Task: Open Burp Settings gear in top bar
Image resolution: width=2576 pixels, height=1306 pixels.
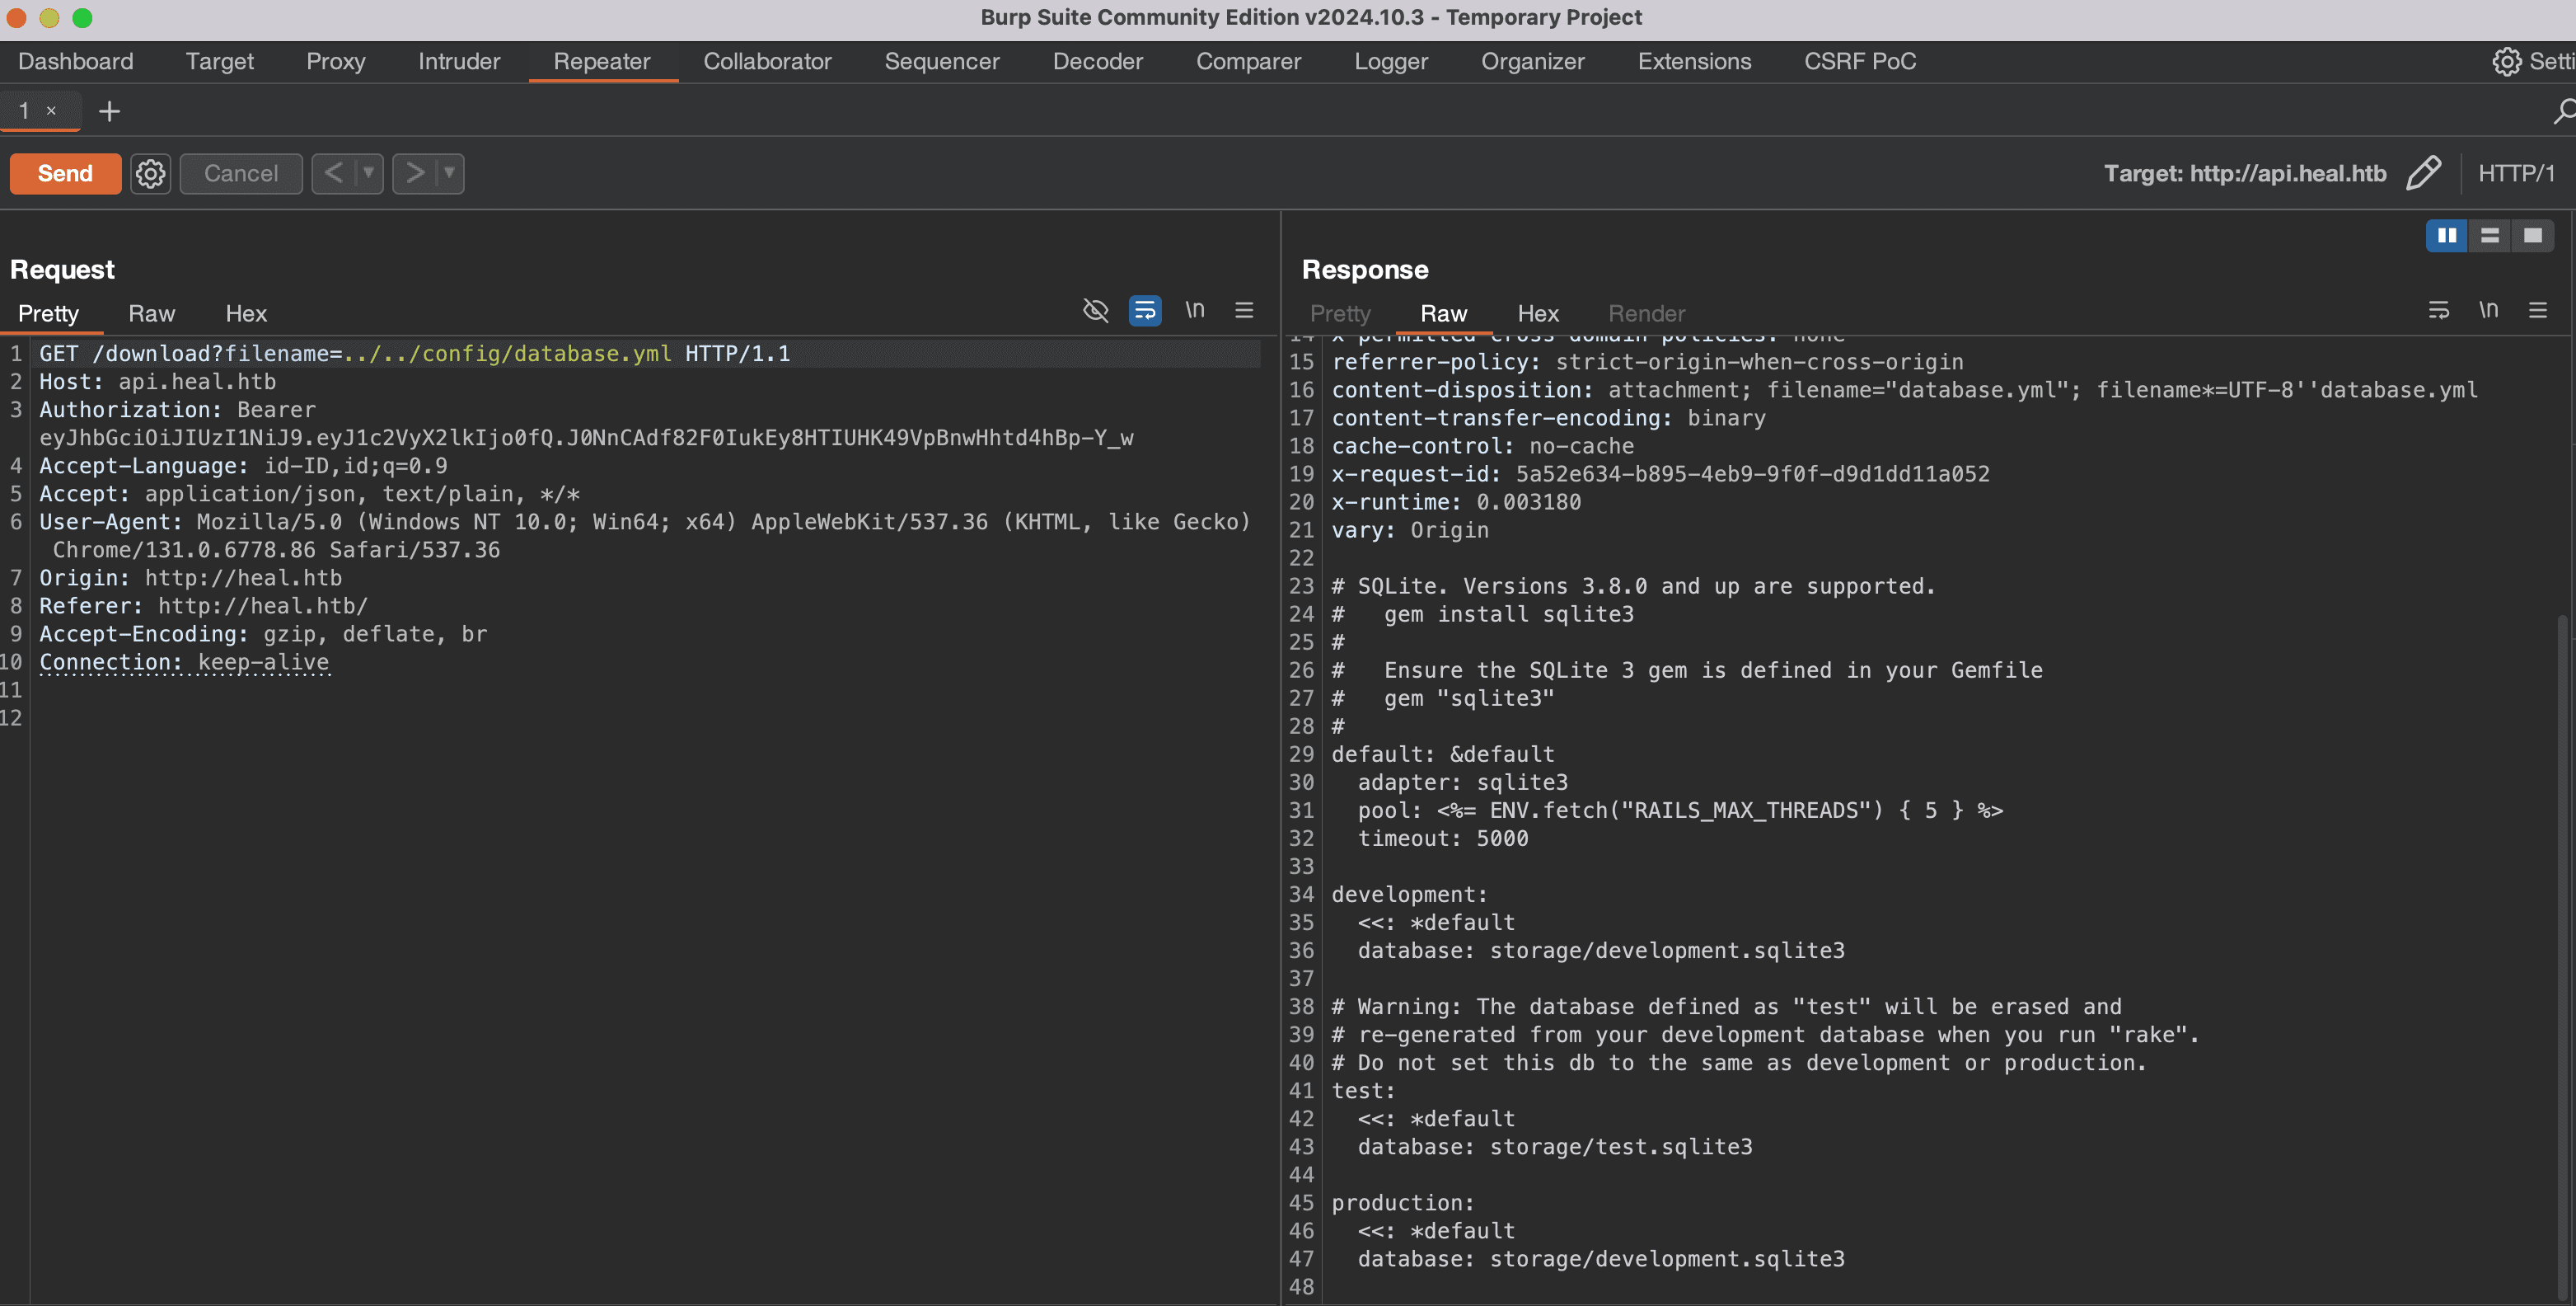Action: point(2506,62)
